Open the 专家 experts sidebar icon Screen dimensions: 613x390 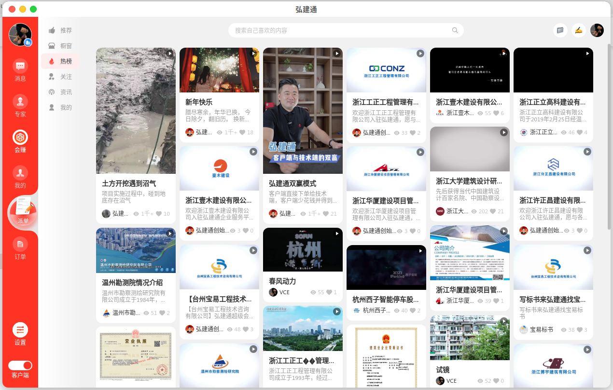click(x=20, y=102)
